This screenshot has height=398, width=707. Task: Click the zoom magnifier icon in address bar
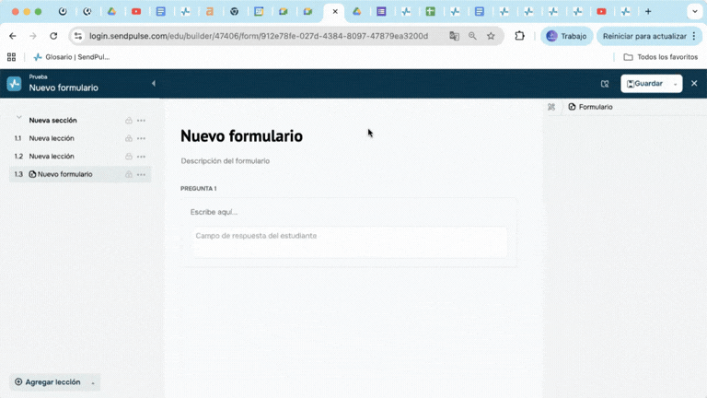tap(472, 36)
